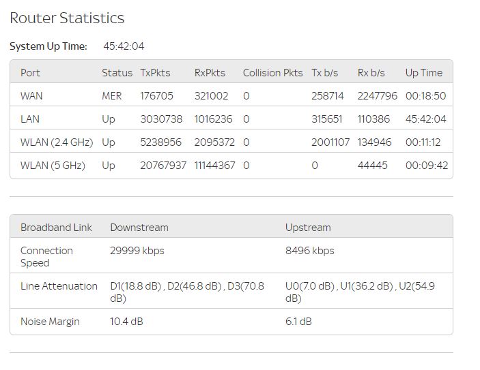
Task: Select the Collision Pkts column header
Action: [272, 73]
